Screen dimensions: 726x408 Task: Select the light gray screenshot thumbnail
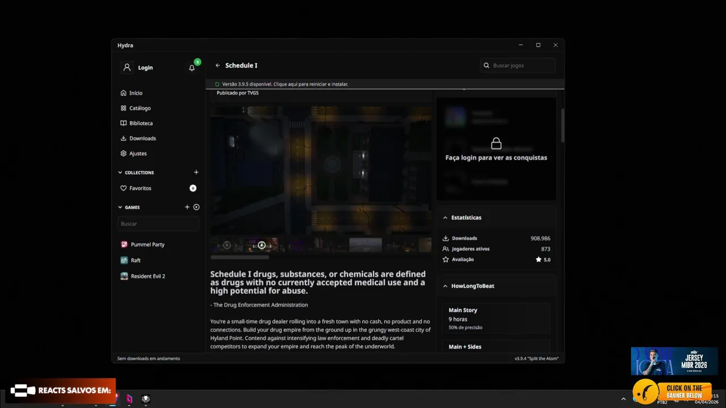pyautogui.click(x=365, y=245)
